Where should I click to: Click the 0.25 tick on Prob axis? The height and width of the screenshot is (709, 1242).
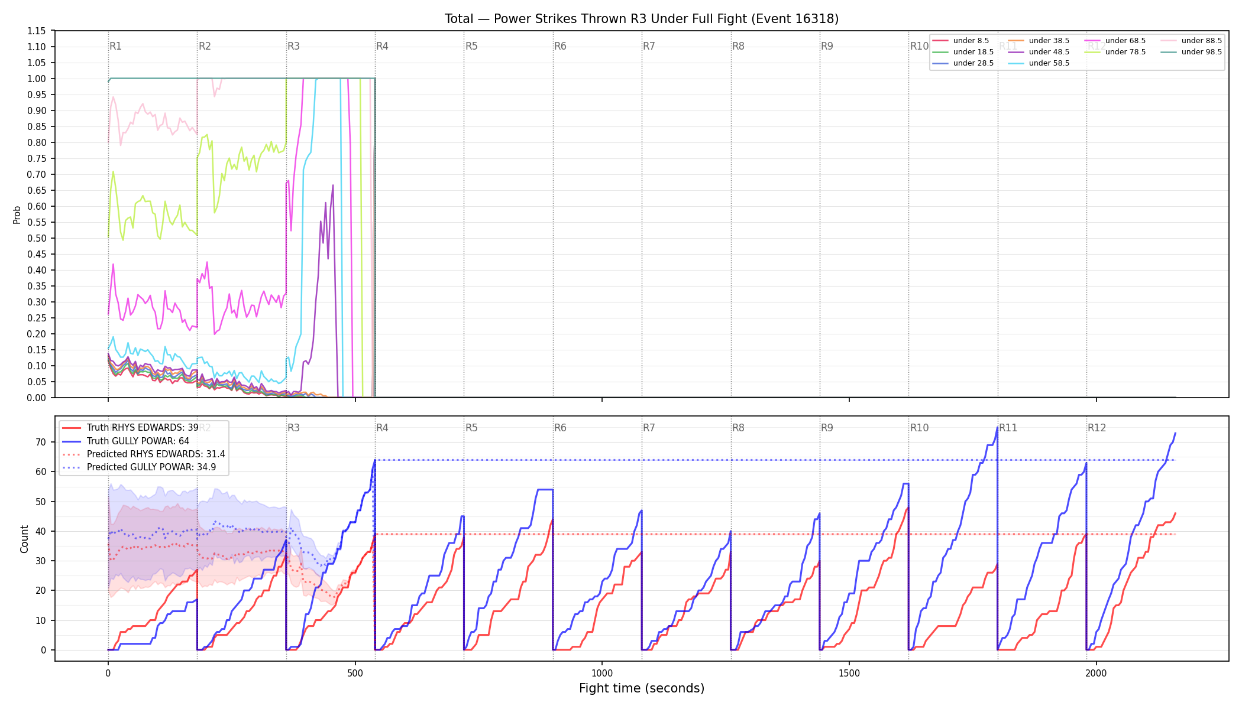[37, 318]
